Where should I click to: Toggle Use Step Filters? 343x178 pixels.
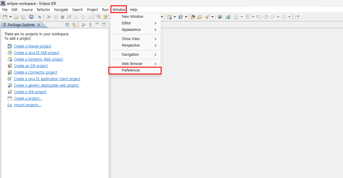(x=106, y=17)
